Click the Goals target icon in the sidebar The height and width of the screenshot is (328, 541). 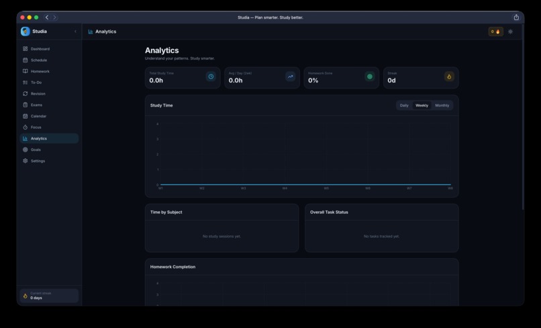point(26,150)
